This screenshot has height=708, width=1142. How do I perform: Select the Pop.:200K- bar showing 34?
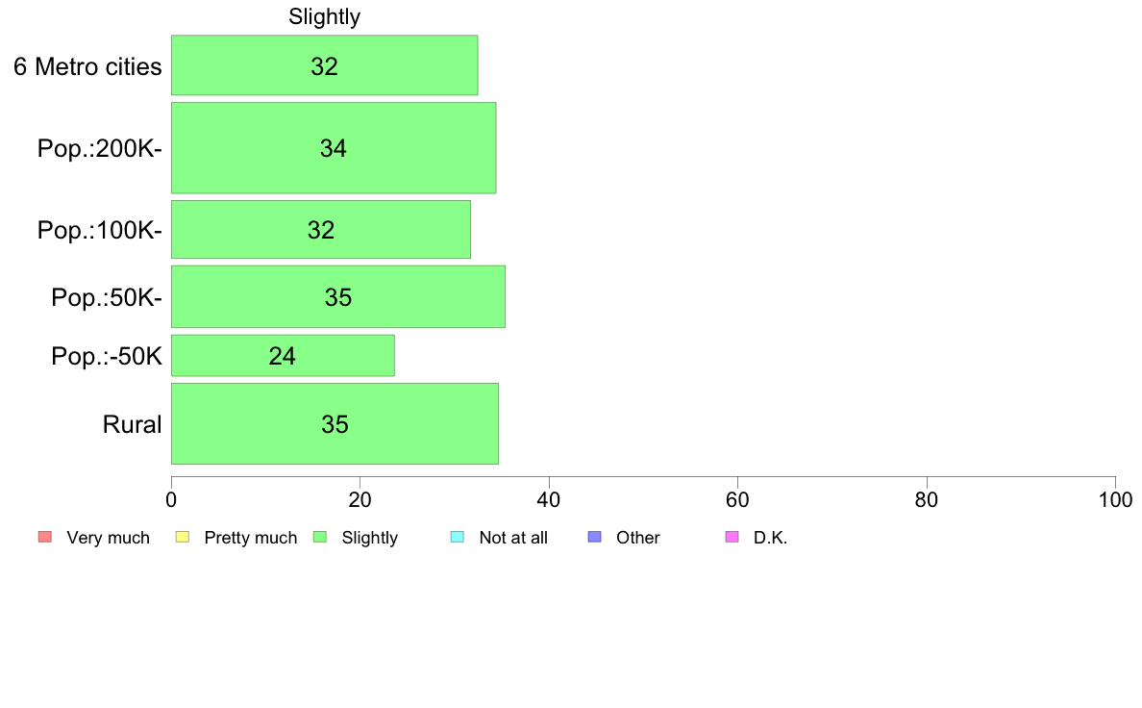tap(333, 148)
